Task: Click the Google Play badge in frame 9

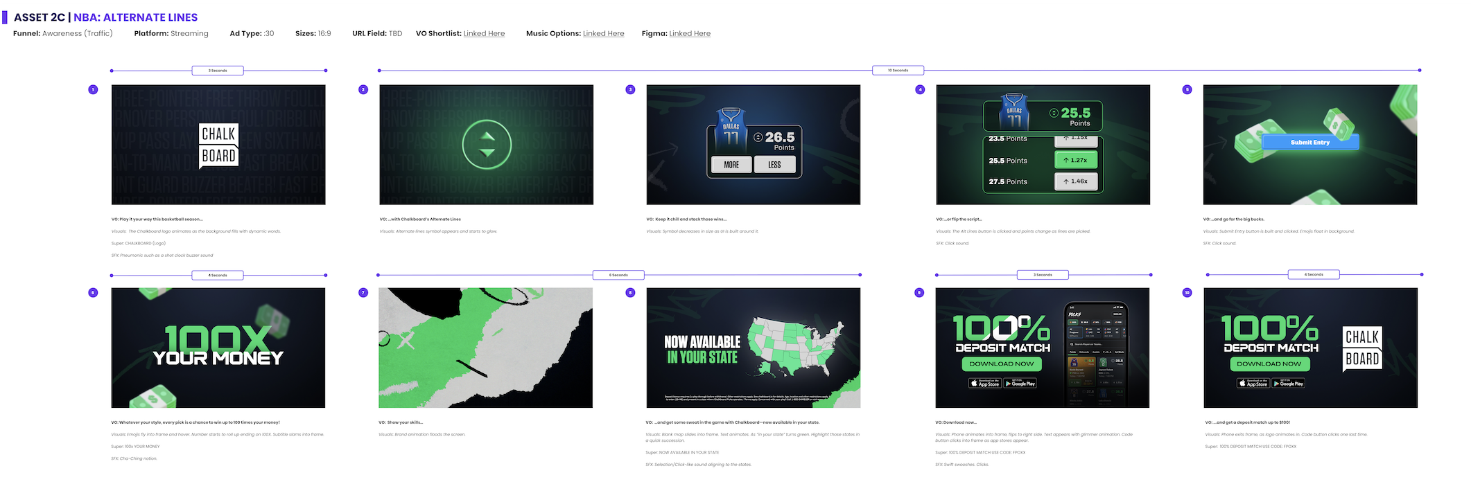Action: (1020, 383)
